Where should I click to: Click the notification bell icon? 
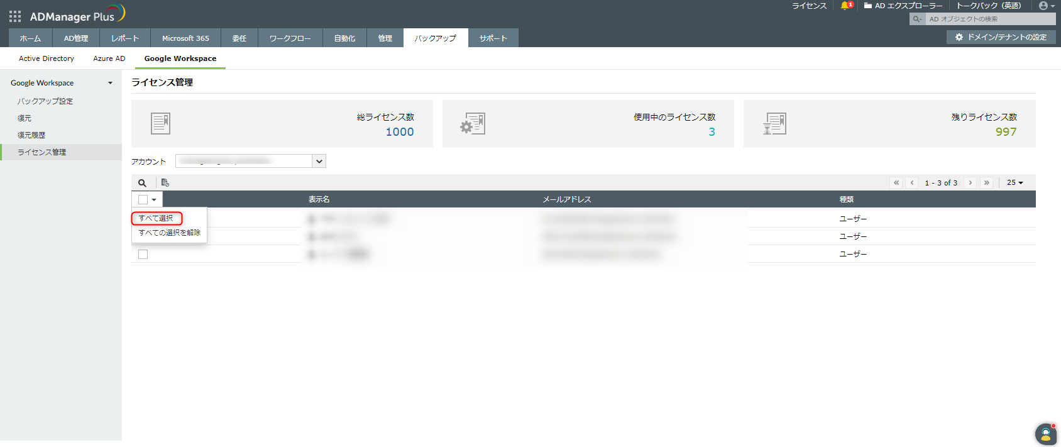pyautogui.click(x=845, y=6)
